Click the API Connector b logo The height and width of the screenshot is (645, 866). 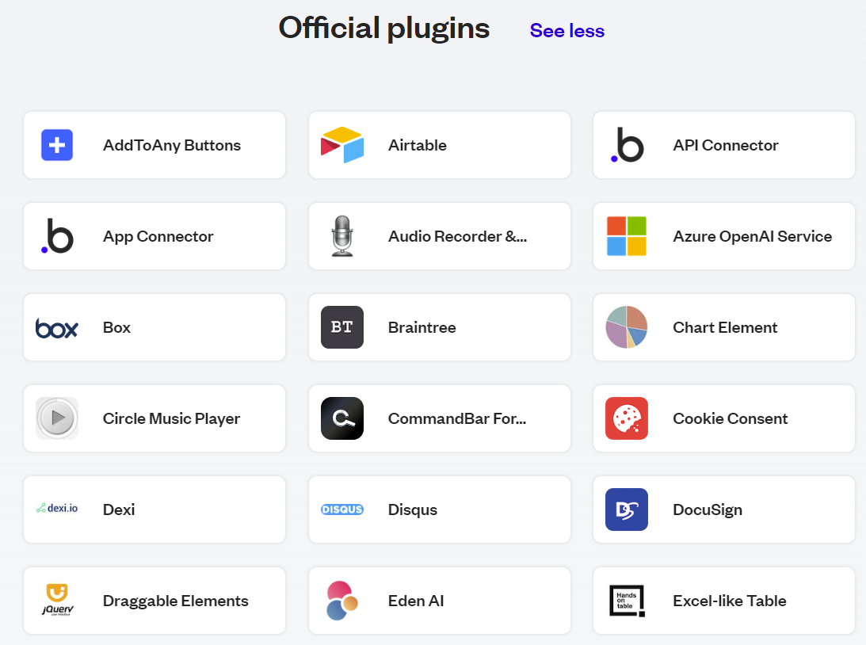click(x=627, y=145)
